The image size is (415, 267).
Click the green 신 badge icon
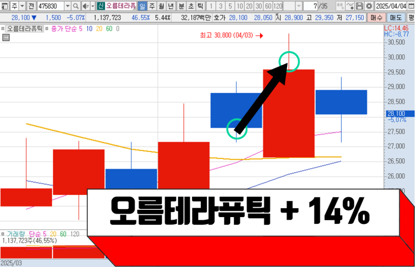[101, 6]
